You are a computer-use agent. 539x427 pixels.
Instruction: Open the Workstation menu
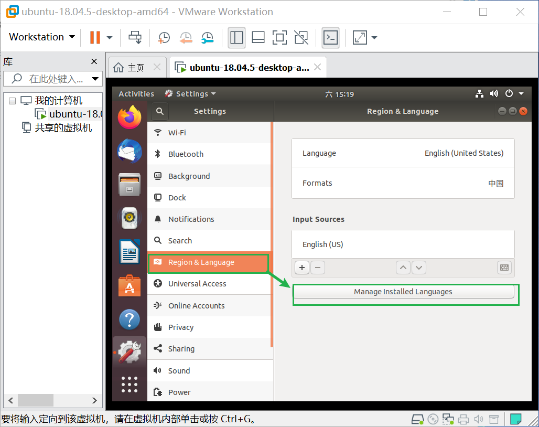click(x=41, y=37)
